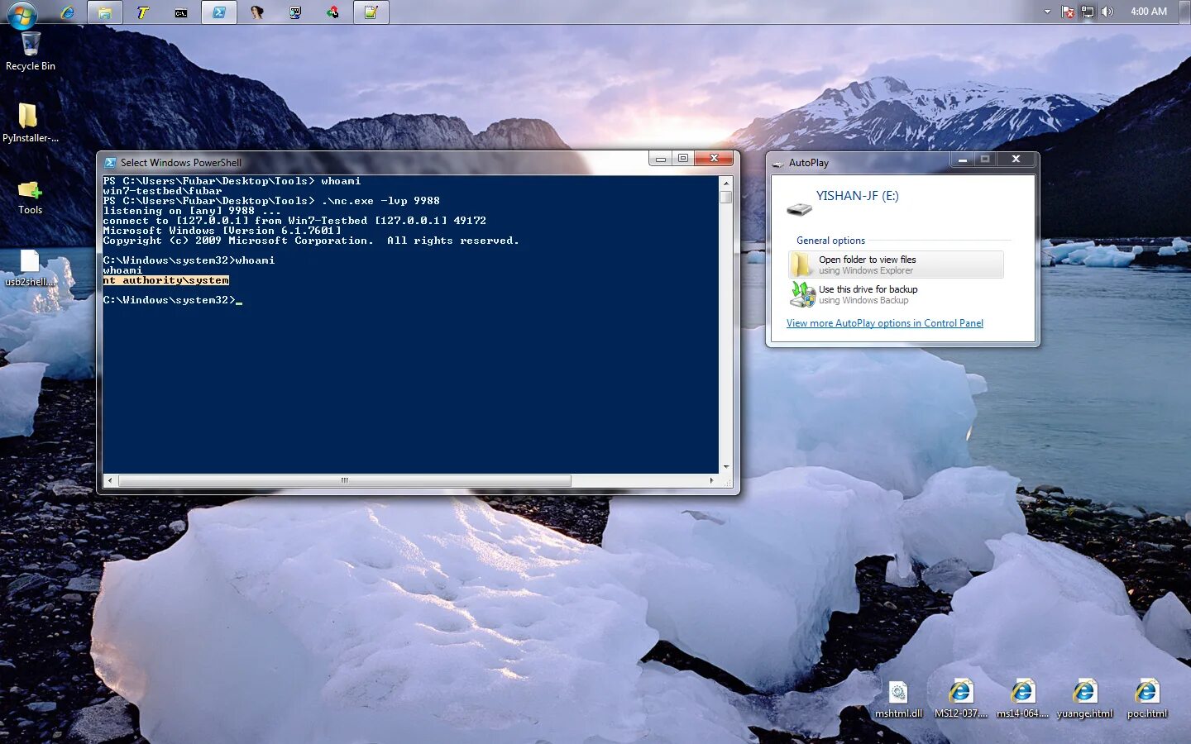This screenshot has height=744, width=1191.
Task: Click the '.\nc.exe -lvp 9988' command line
Action: coord(380,201)
